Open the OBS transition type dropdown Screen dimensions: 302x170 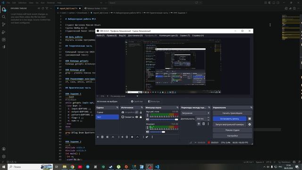pos(195,113)
